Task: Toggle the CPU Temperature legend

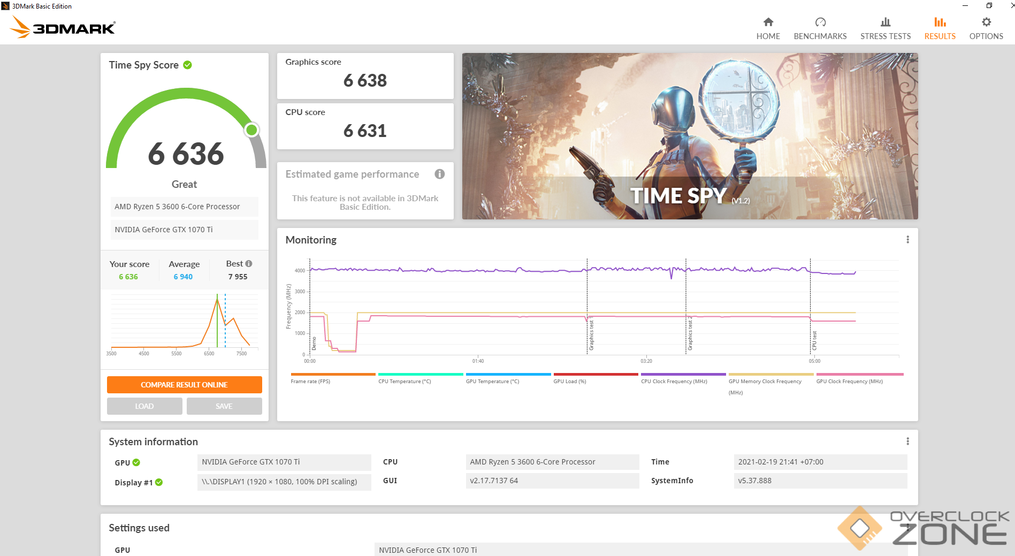Action: [421, 378]
